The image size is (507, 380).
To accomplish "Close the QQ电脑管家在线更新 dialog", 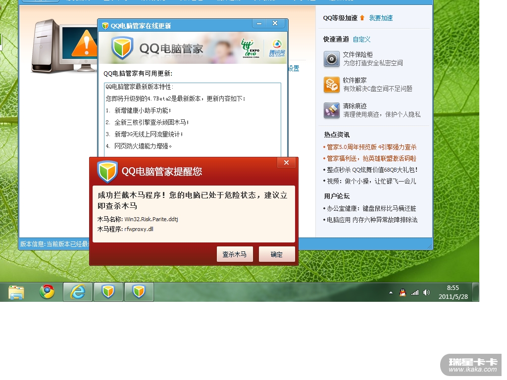I will 275,23.
